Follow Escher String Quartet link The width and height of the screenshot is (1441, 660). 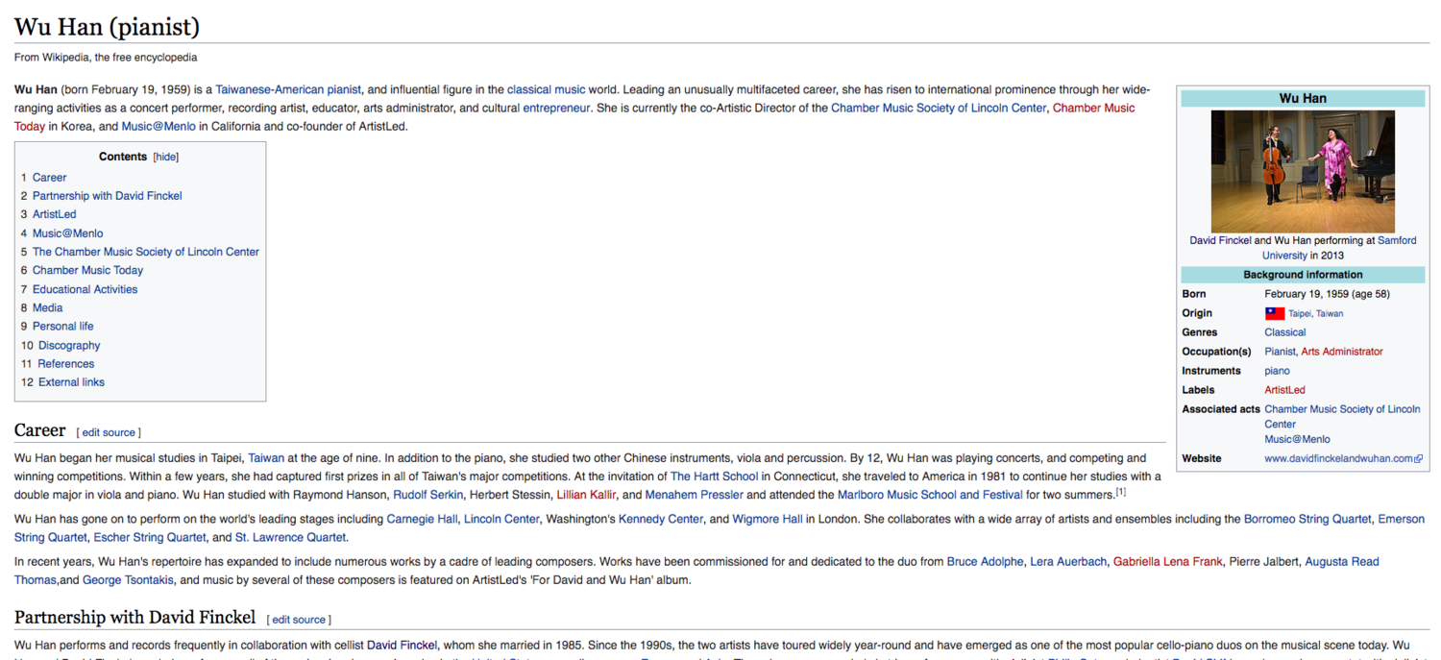[x=150, y=537]
